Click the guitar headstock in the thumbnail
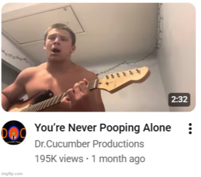Image resolution: width=201 pixels, height=177 pixels. (x=124, y=80)
